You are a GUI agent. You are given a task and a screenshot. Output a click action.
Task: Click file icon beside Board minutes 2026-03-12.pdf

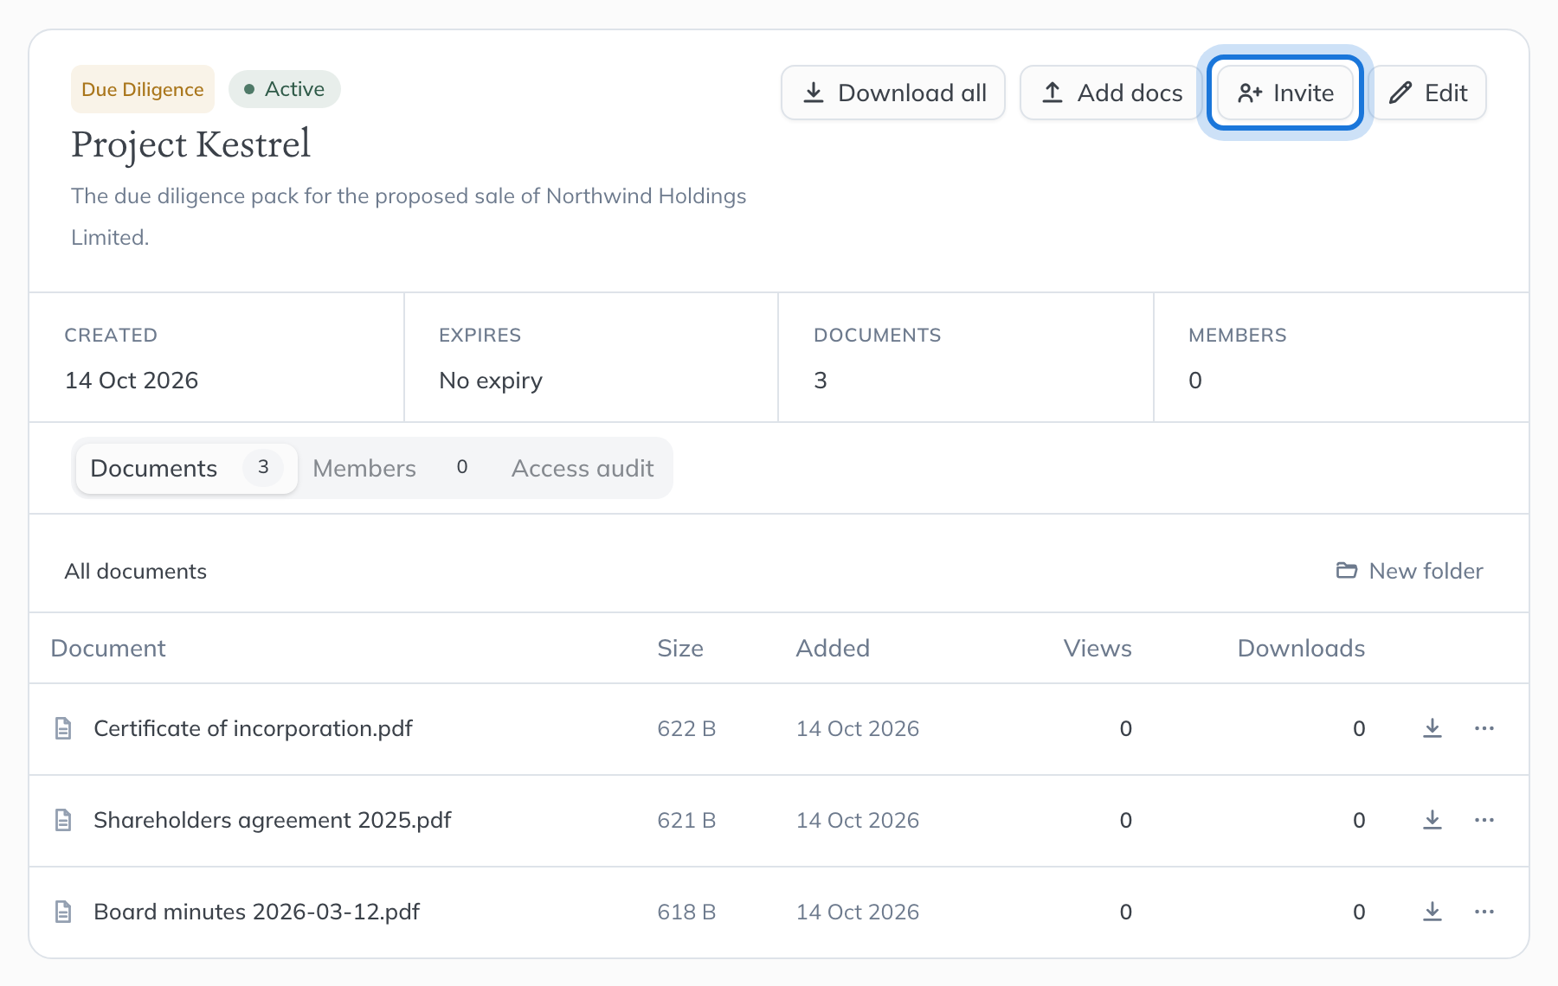coord(63,912)
